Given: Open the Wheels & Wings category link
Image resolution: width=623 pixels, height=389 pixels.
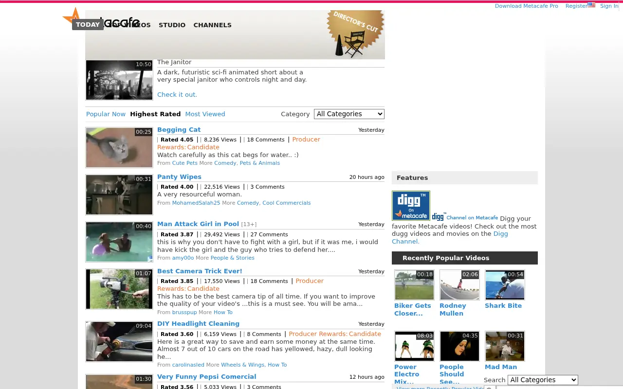Looking at the screenshot, I should pyautogui.click(x=243, y=365).
